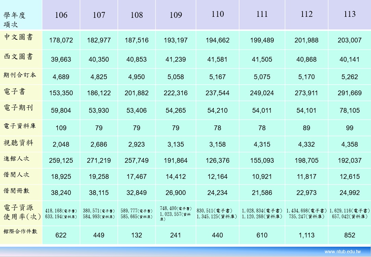Viewport: 371px width, 257px height.
Task: Select the 106 academic year column header
Action: coord(61,15)
